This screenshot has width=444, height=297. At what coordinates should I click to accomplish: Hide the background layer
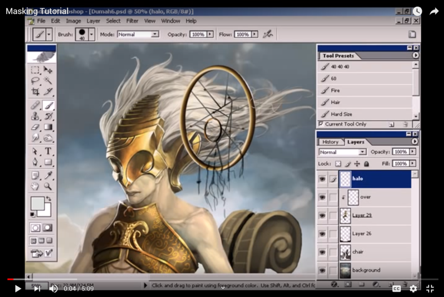322,271
